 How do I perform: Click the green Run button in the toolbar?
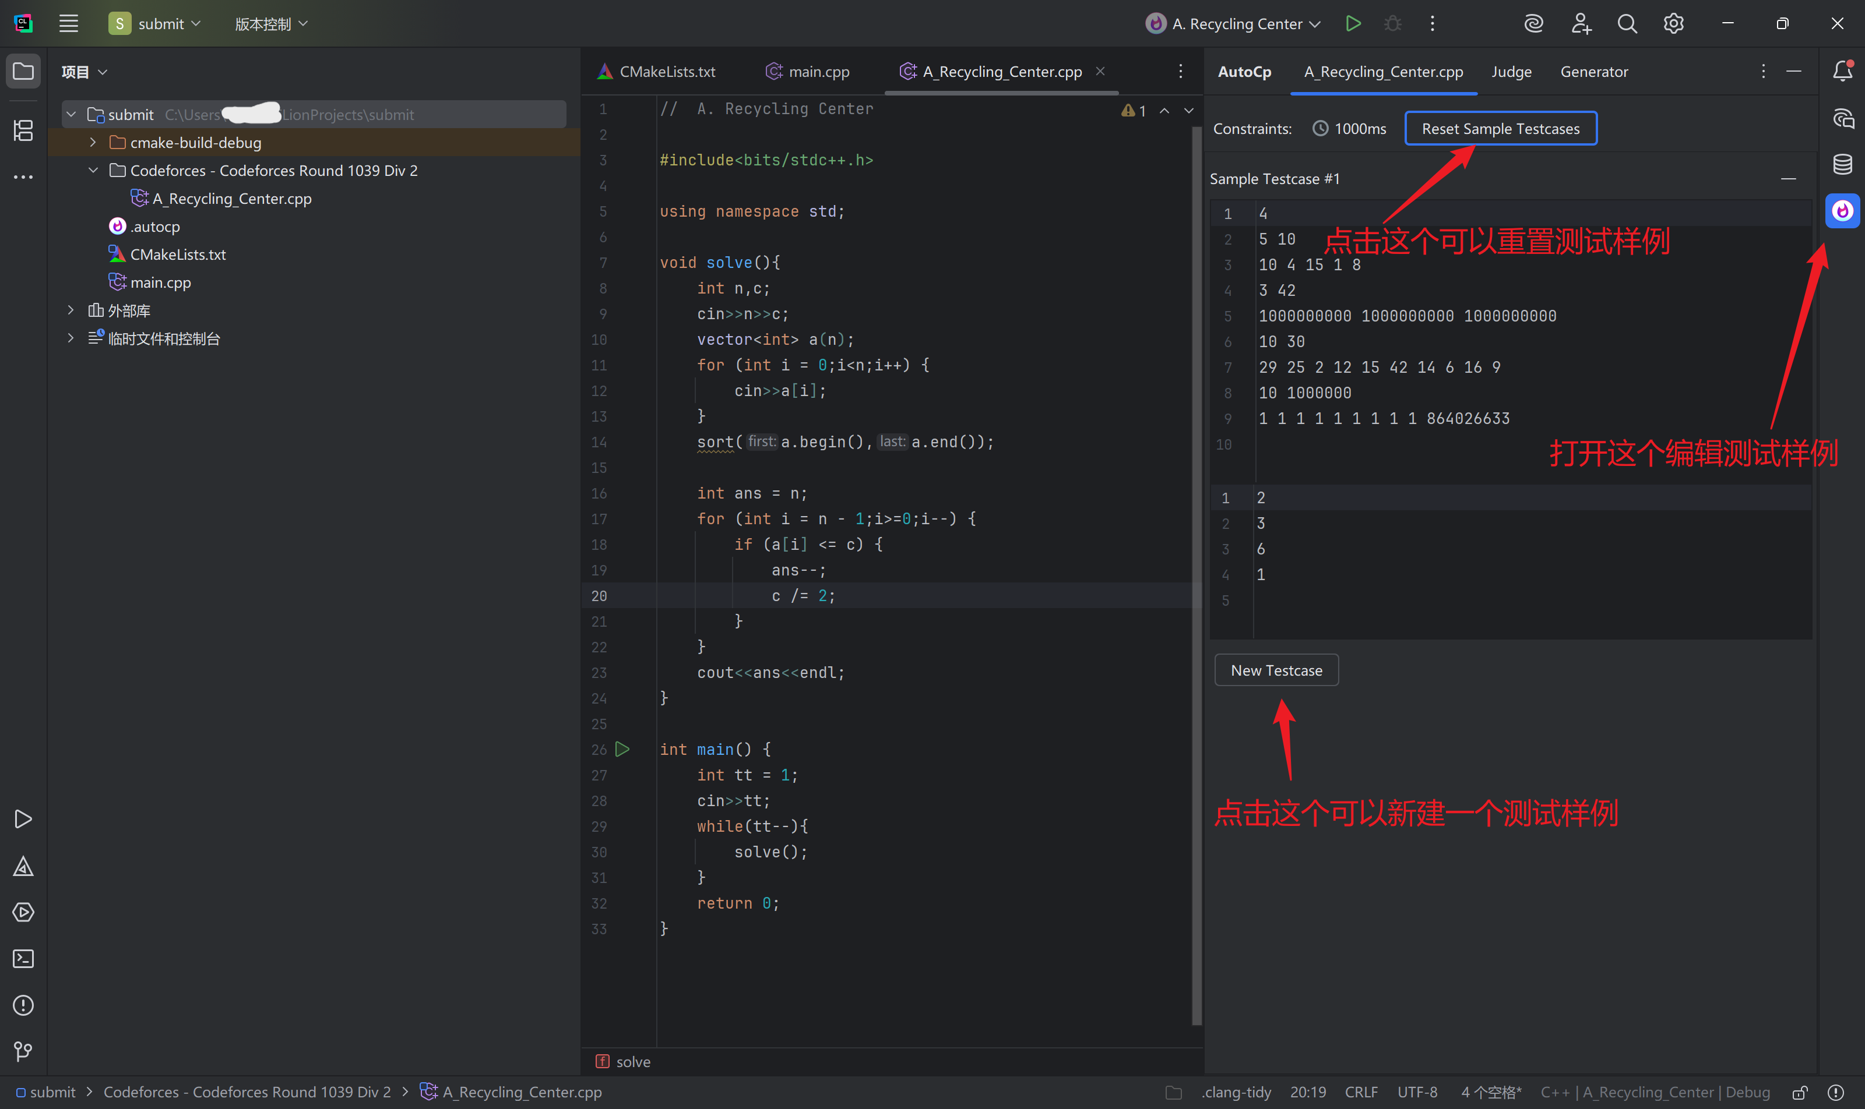click(x=1353, y=23)
